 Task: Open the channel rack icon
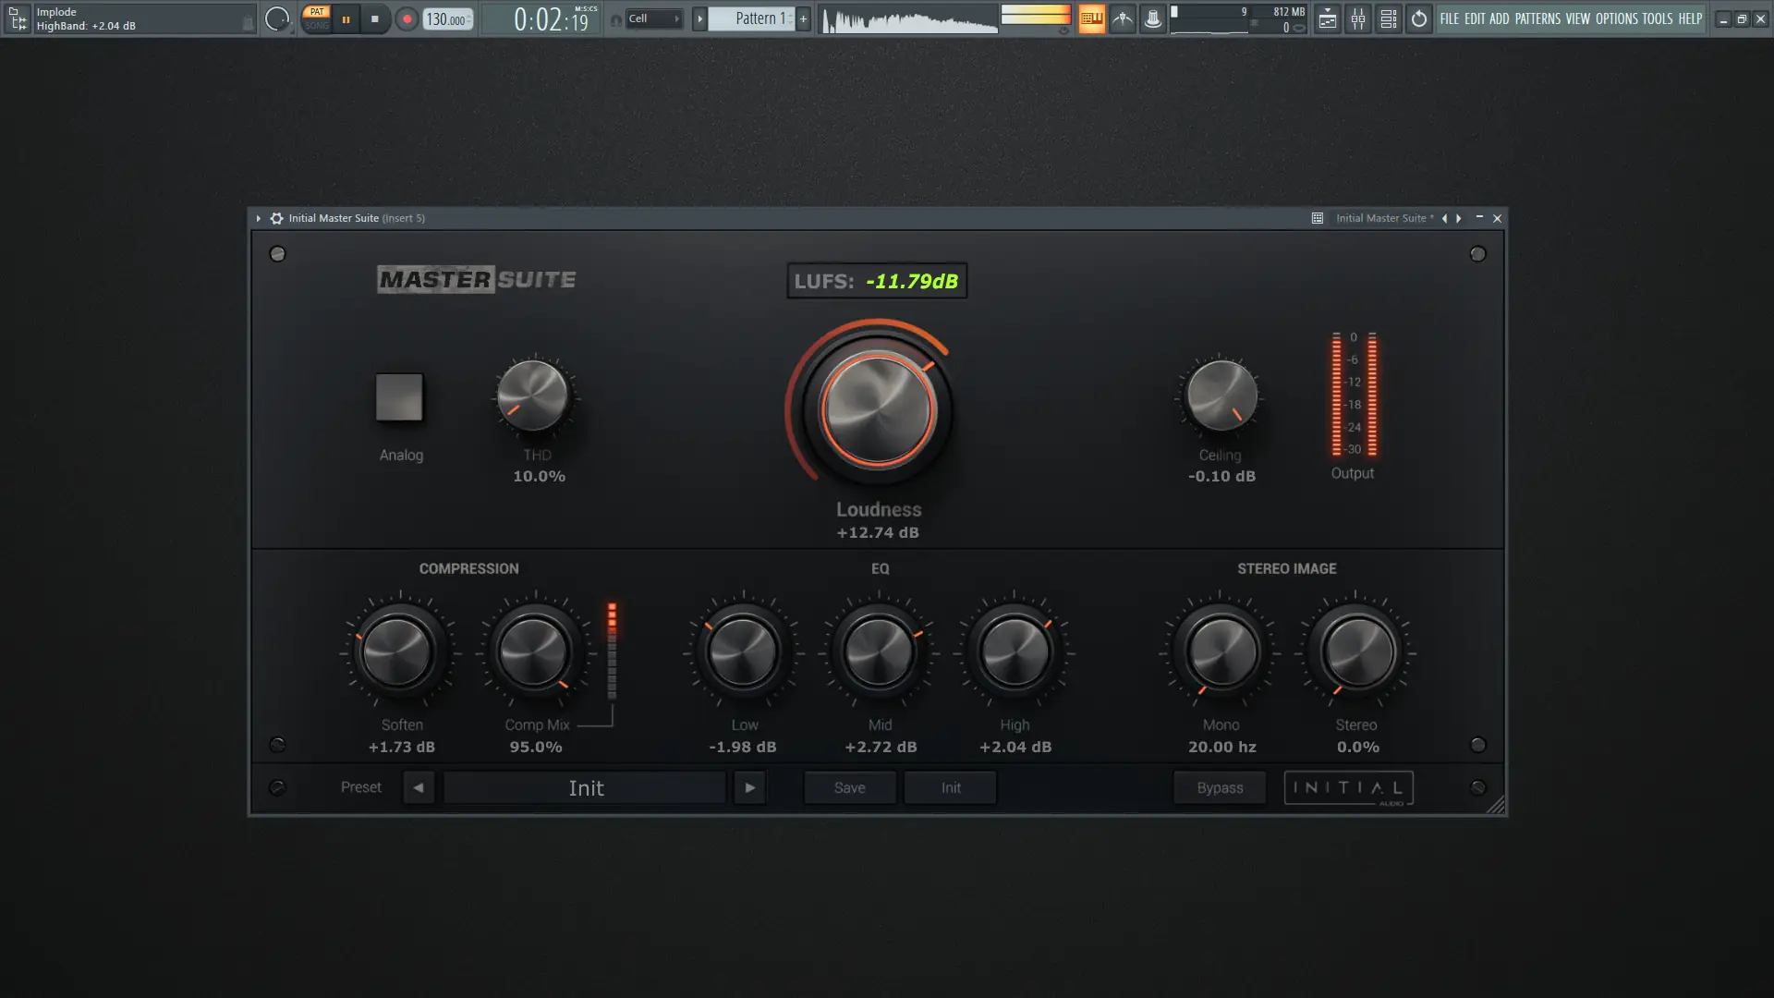pyautogui.click(x=1389, y=18)
